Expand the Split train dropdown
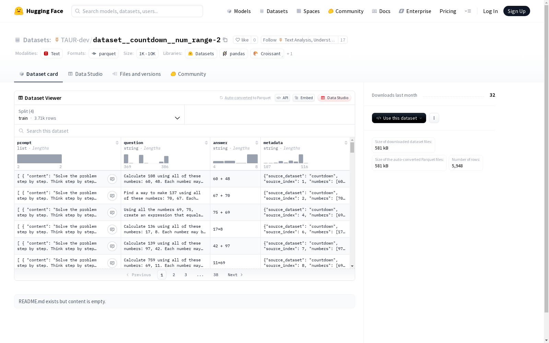The height and width of the screenshot is (343, 549). 100,115
